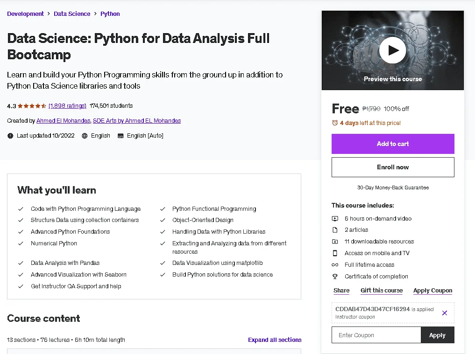The height and width of the screenshot is (354, 475).
Task: Click the last updated badge icon
Action: click(x=10, y=136)
